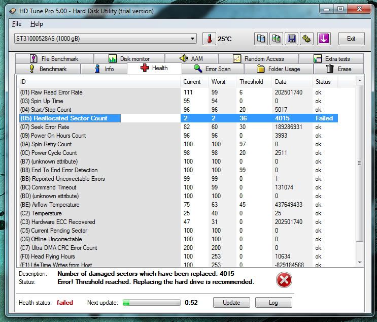Viewport: 377px width, 322px height.
Task: Click the copy text to clipboard icon
Action: 261,39
